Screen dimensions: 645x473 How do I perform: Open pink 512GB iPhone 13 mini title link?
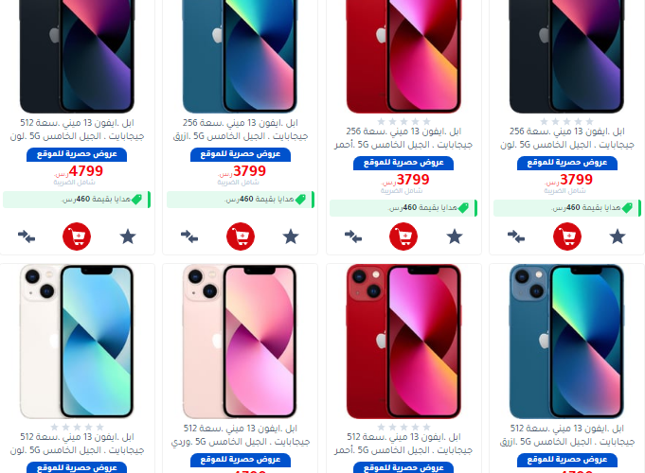click(x=241, y=435)
